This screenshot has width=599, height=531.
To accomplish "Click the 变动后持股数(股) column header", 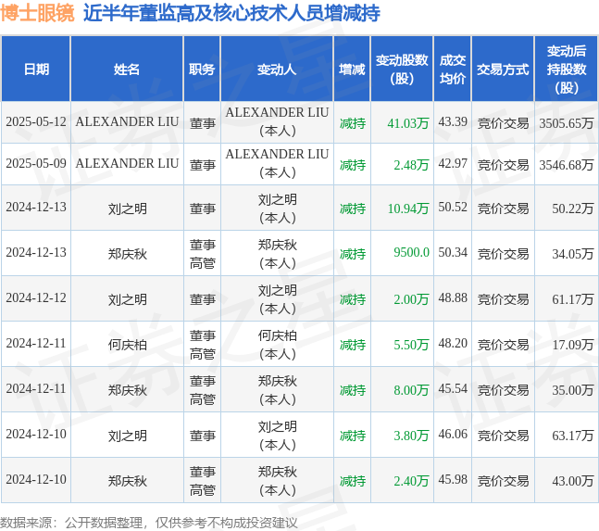I will pyautogui.click(x=567, y=70).
